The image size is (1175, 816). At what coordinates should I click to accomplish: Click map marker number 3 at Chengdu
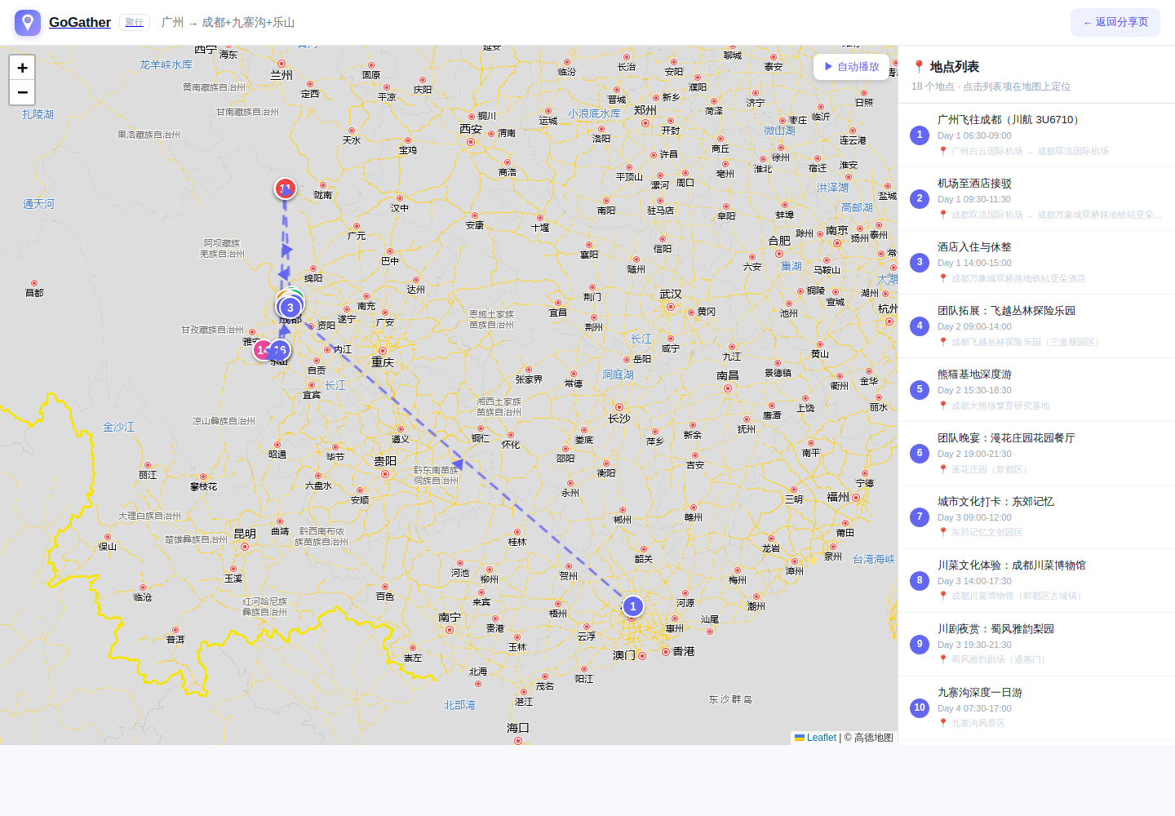[x=290, y=308]
